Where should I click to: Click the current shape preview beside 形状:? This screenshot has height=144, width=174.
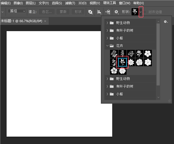click(135, 12)
